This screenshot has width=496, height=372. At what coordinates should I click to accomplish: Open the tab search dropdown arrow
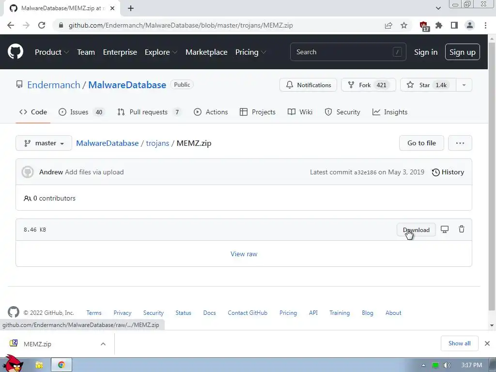(438, 8)
